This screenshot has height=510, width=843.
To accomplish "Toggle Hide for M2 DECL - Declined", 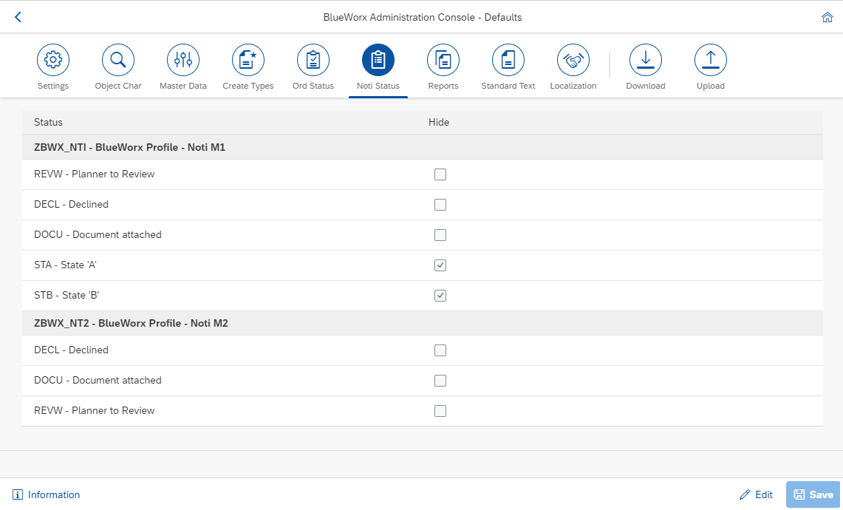I will 440,350.
